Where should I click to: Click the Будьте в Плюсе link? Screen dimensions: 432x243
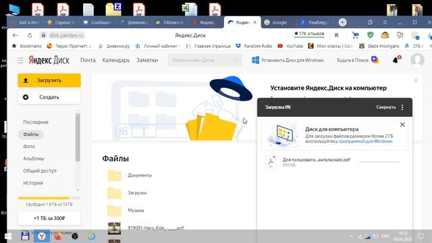click(x=358, y=60)
